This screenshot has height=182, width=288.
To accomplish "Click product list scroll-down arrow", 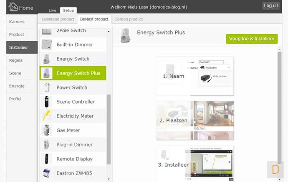I will pos(109,179).
